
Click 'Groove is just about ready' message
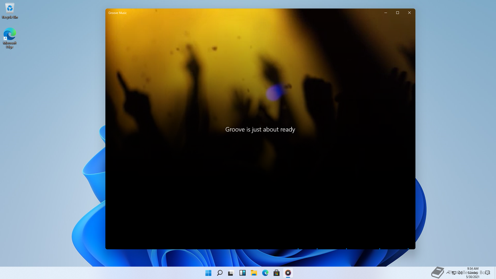pos(260,129)
